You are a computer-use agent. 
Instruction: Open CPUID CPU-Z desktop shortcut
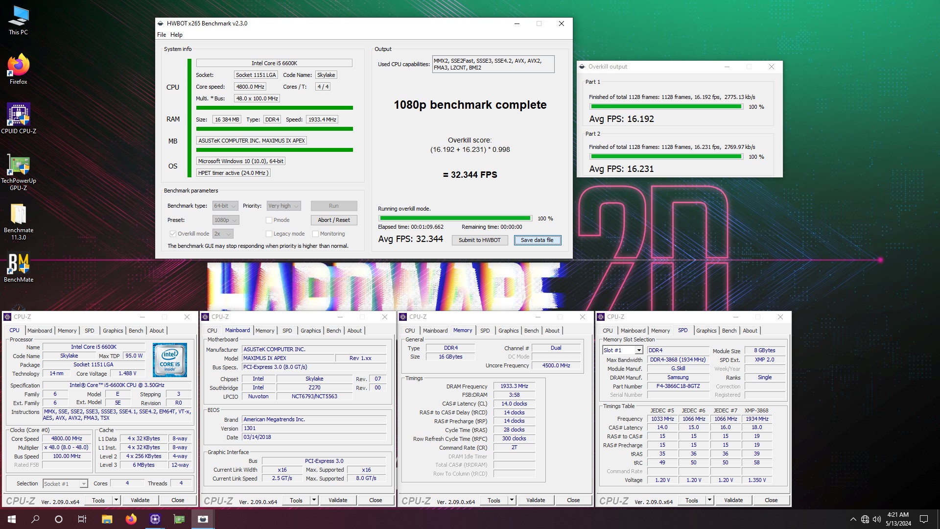[x=18, y=118]
